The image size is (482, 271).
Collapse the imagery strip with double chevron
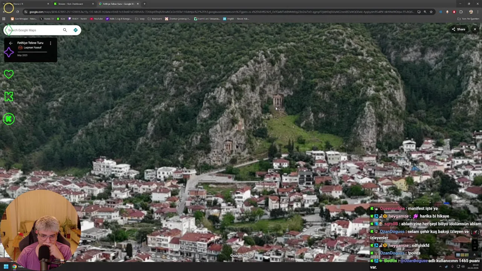[474, 255]
